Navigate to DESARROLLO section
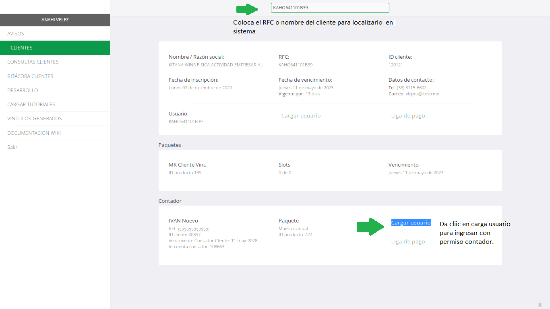 (23, 91)
